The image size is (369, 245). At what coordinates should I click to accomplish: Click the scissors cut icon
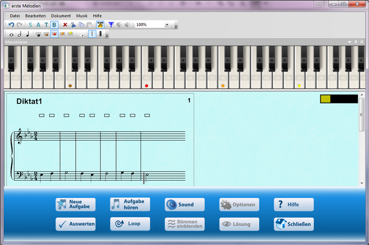pos(74,25)
